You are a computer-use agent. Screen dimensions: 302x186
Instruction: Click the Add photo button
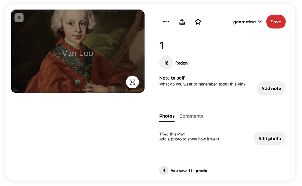click(x=270, y=138)
